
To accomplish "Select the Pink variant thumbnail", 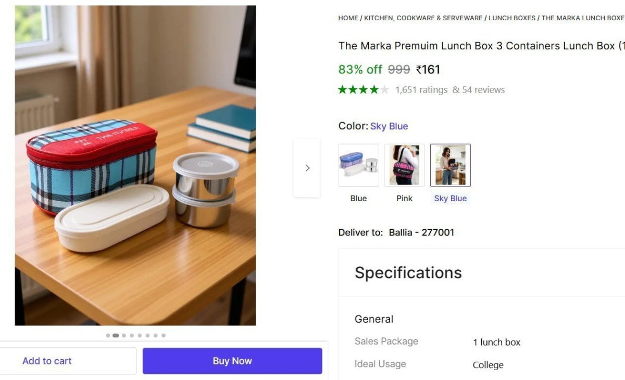I will pos(404,165).
